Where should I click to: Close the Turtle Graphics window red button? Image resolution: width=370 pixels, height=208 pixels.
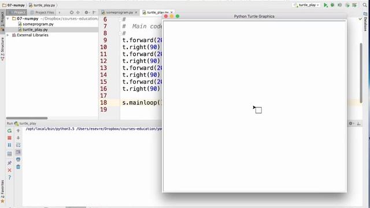point(166,16)
